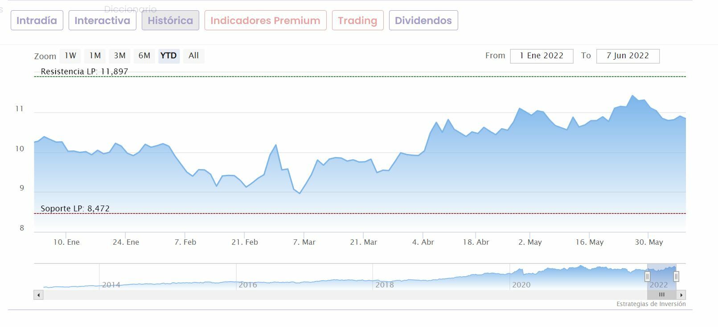
Task: Select the YTD zoom button
Action: click(x=168, y=56)
